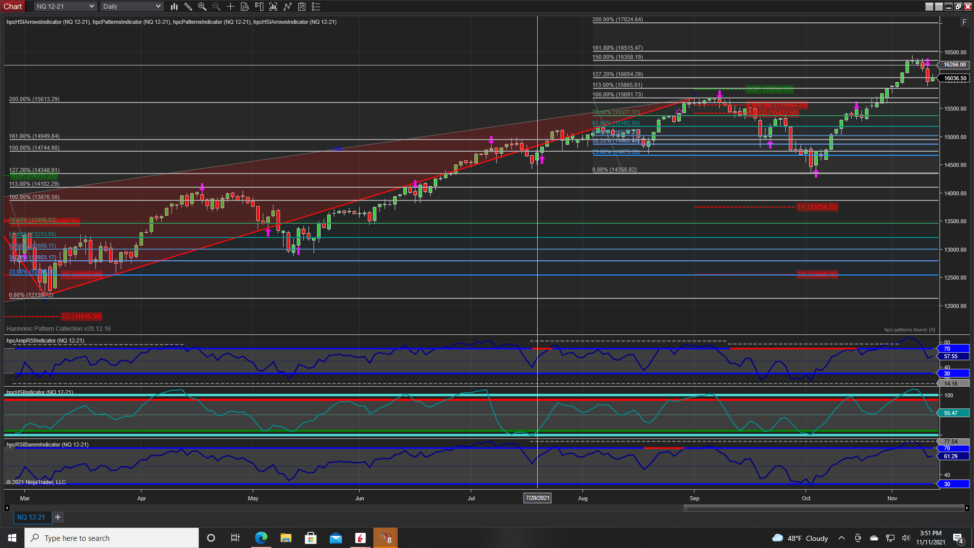Open the Indicators bar-chart icon
This screenshot has width=974, height=548.
pos(273,7)
